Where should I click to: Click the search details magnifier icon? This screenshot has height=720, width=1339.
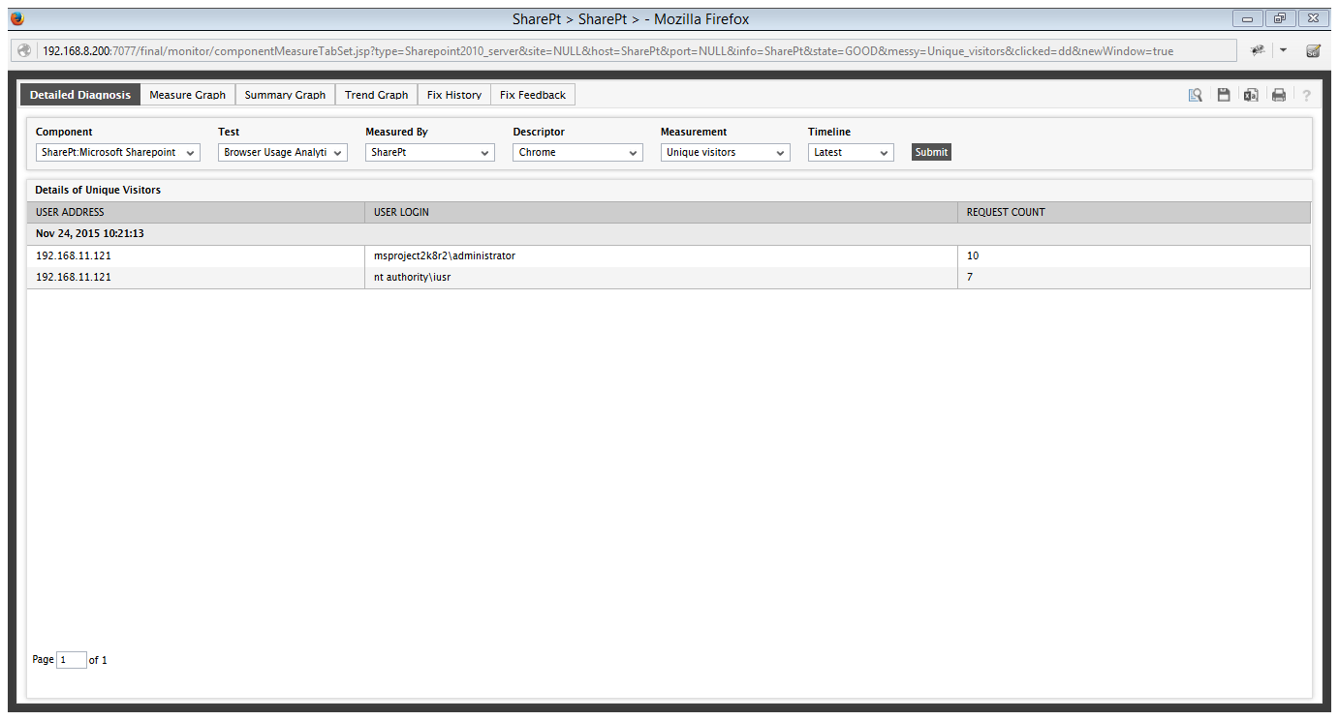tap(1196, 95)
